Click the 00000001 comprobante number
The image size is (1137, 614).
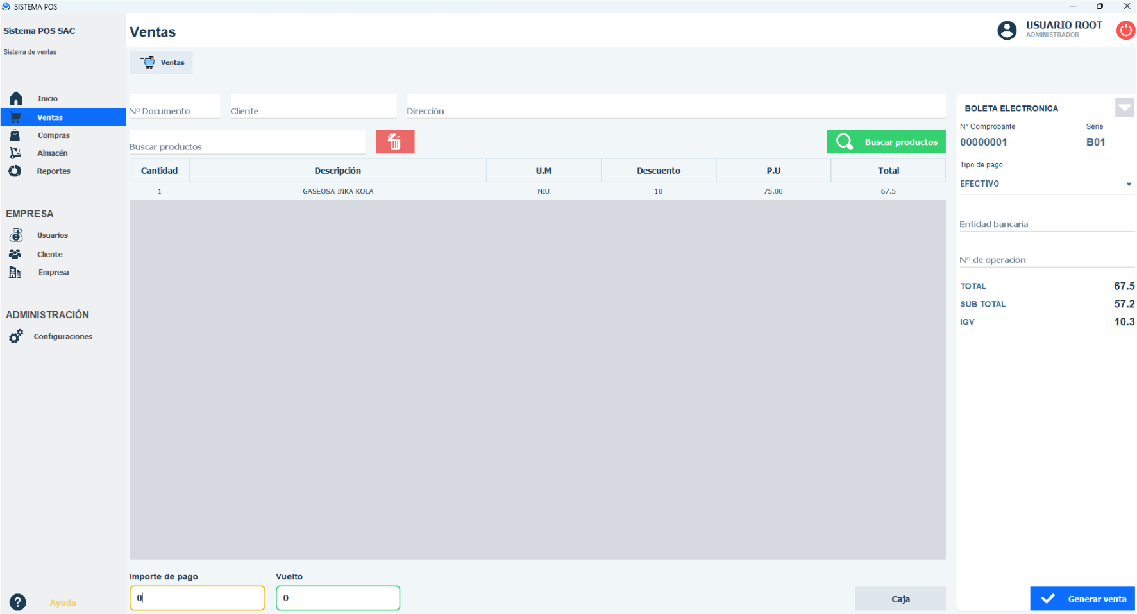tap(984, 142)
